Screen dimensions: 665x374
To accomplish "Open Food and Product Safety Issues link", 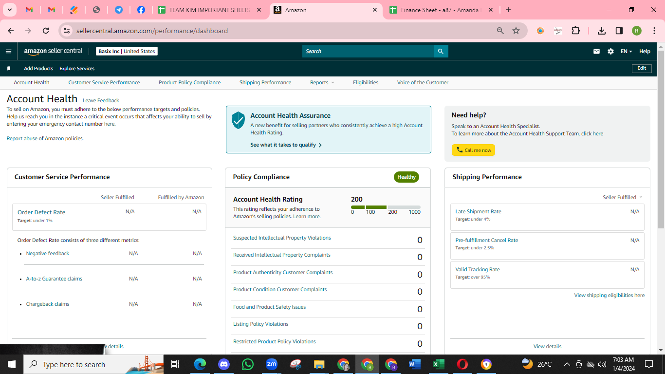I will pyautogui.click(x=270, y=307).
